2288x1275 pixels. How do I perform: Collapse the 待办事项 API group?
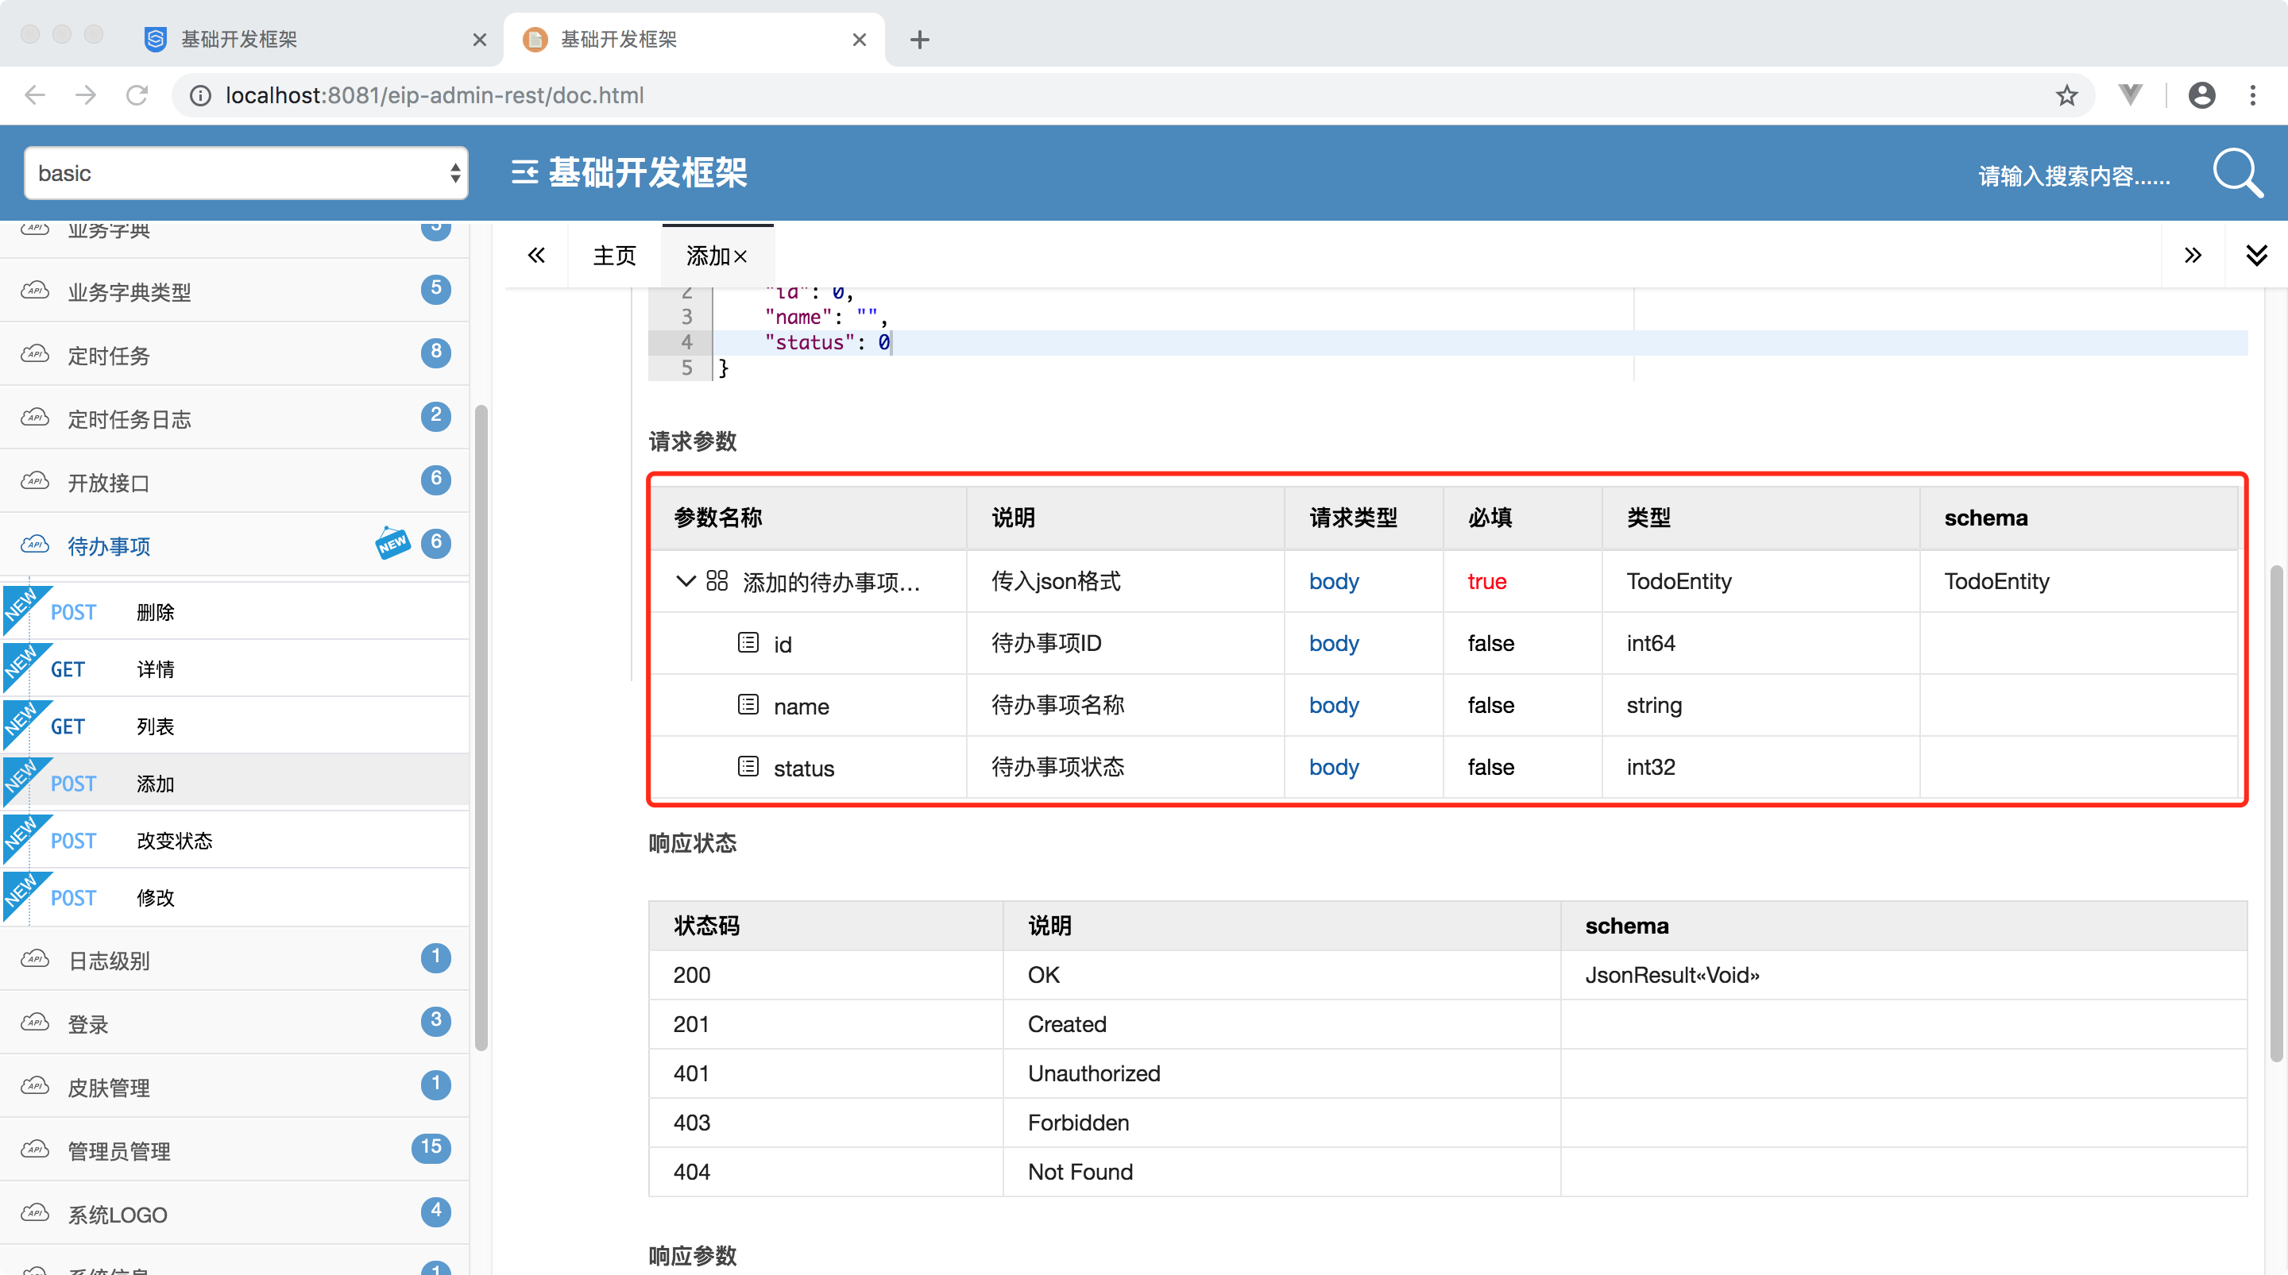(x=110, y=546)
